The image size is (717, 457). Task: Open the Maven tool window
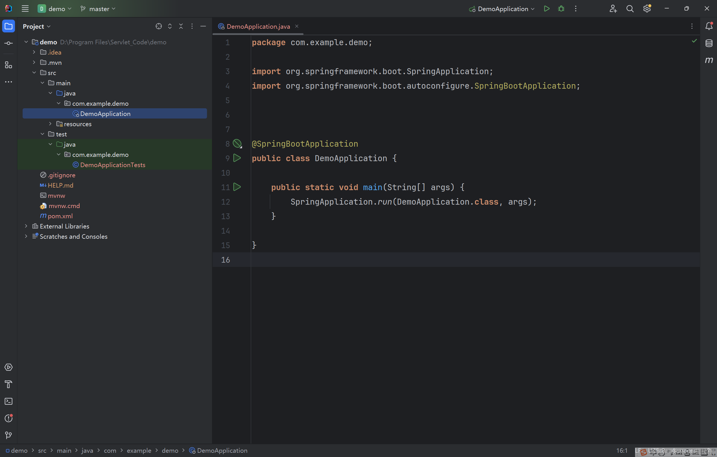tap(709, 60)
